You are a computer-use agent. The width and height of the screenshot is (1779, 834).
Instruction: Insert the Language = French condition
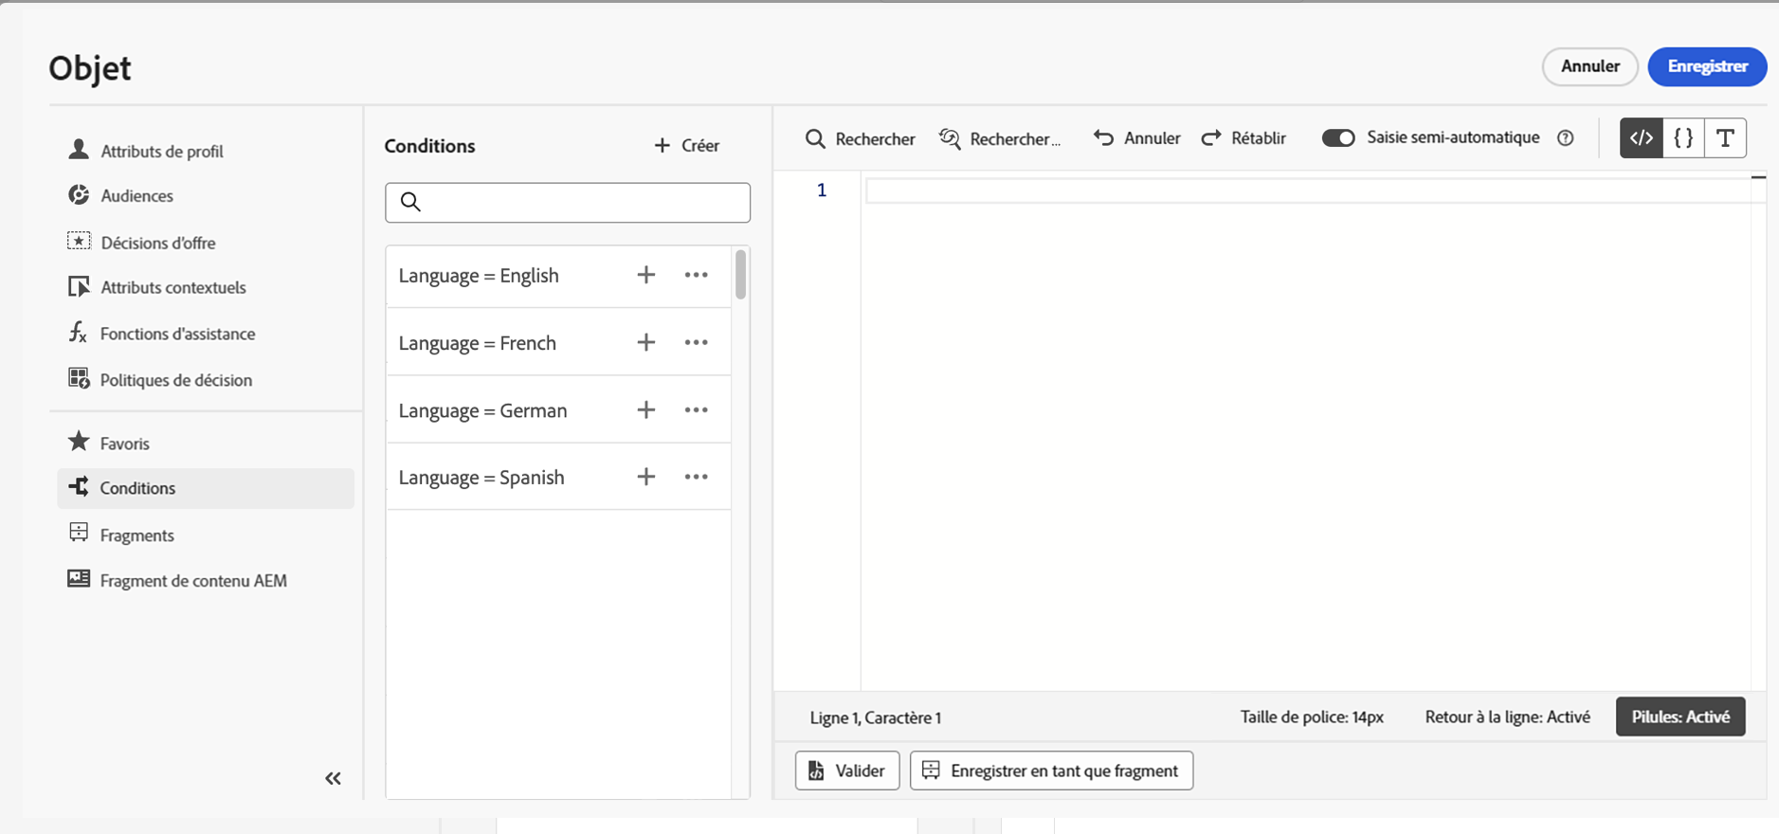click(x=645, y=342)
